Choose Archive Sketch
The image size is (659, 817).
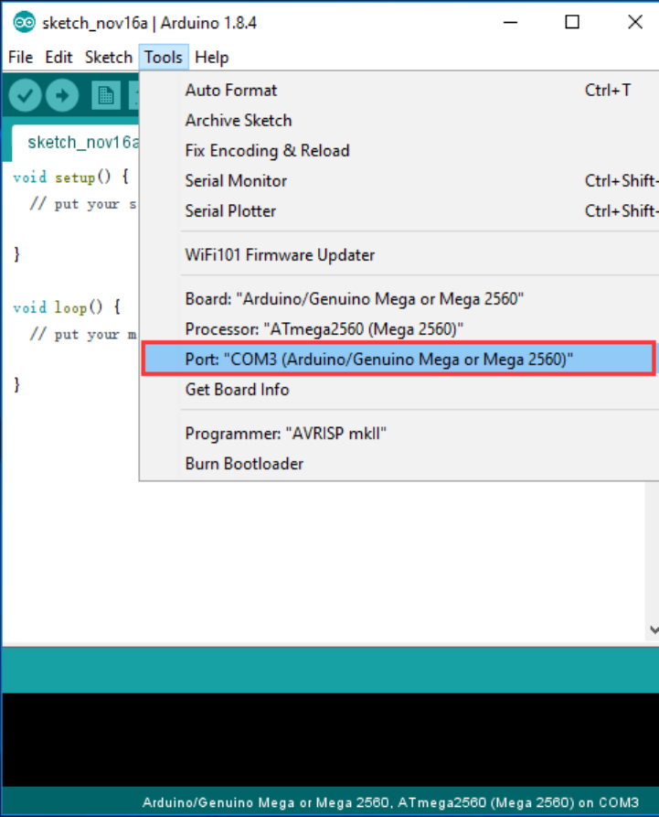399,121
